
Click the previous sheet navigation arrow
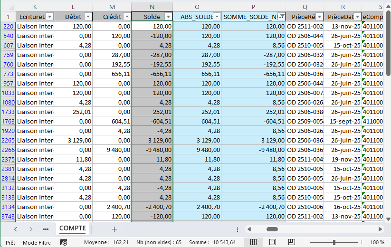pos(16,229)
